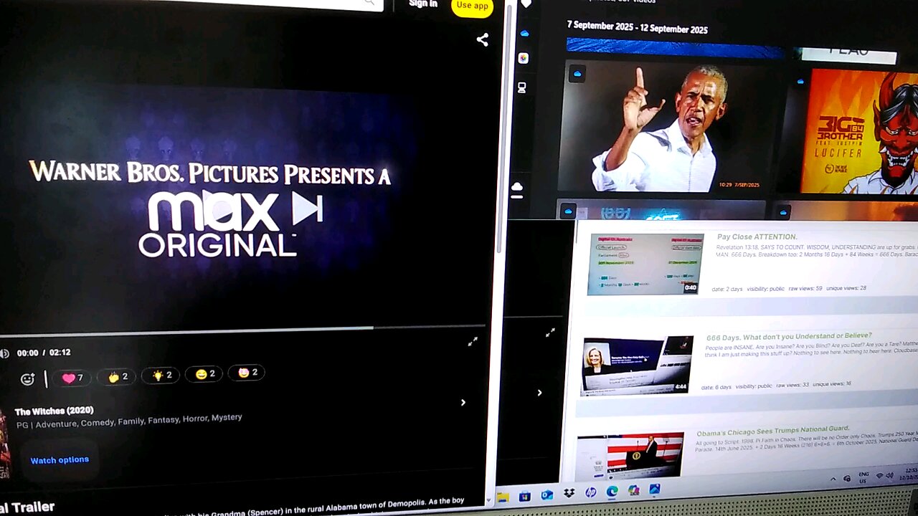
Task: Open the Sign In link
Action: pyautogui.click(x=423, y=4)
